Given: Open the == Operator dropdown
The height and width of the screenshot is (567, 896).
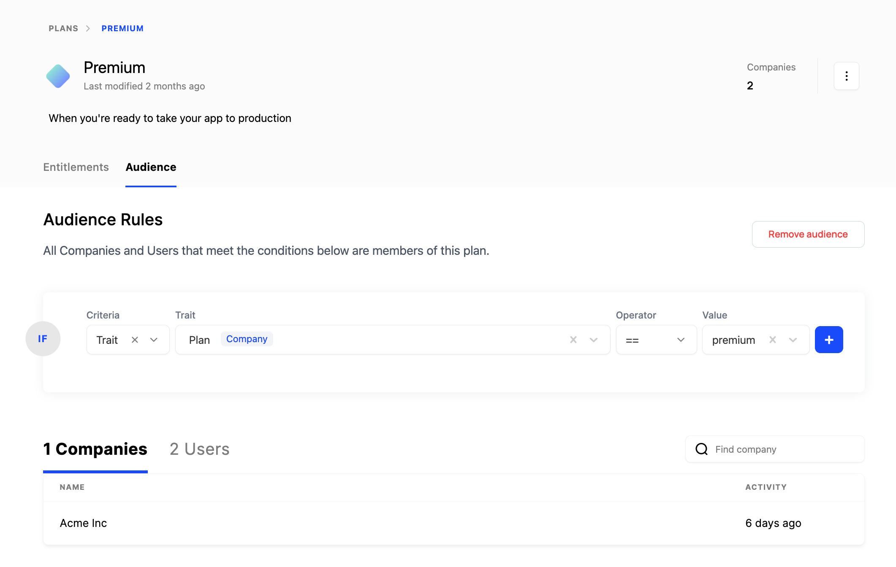Looking at the screenshot, I should [656, 340].
